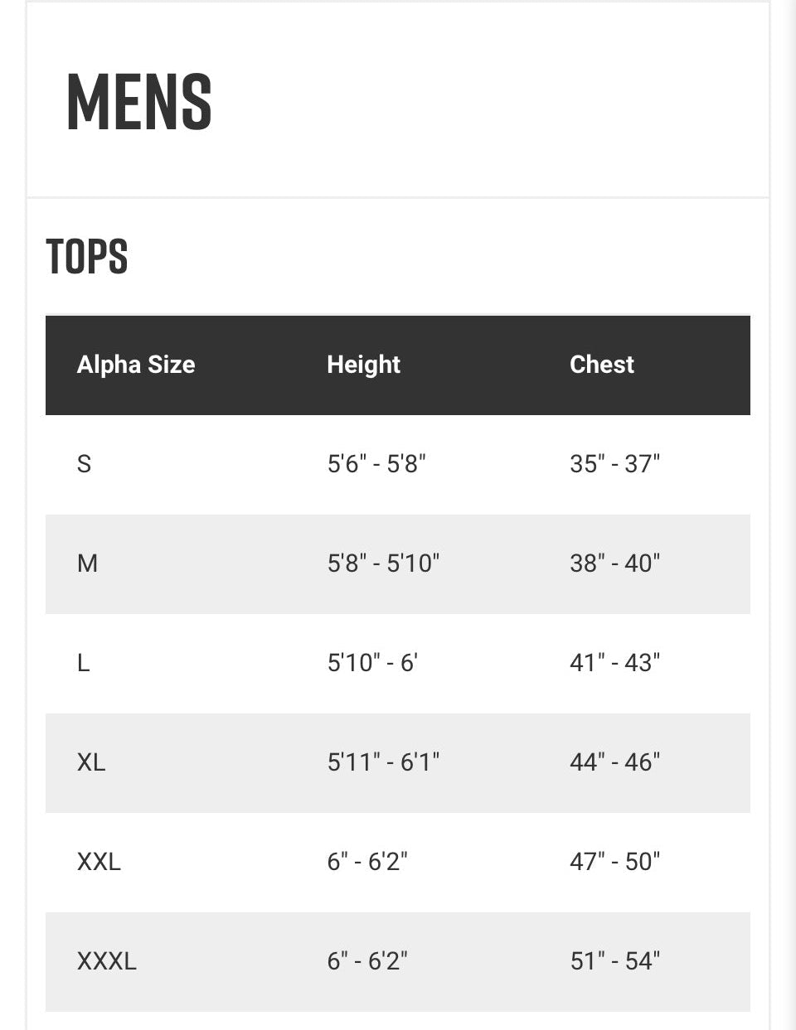
Task: Click the TOPS section title
Action: click(x=87, y=256)
